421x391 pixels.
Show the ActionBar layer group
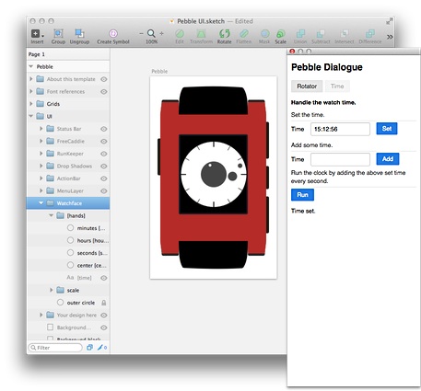tap(104, 178)
